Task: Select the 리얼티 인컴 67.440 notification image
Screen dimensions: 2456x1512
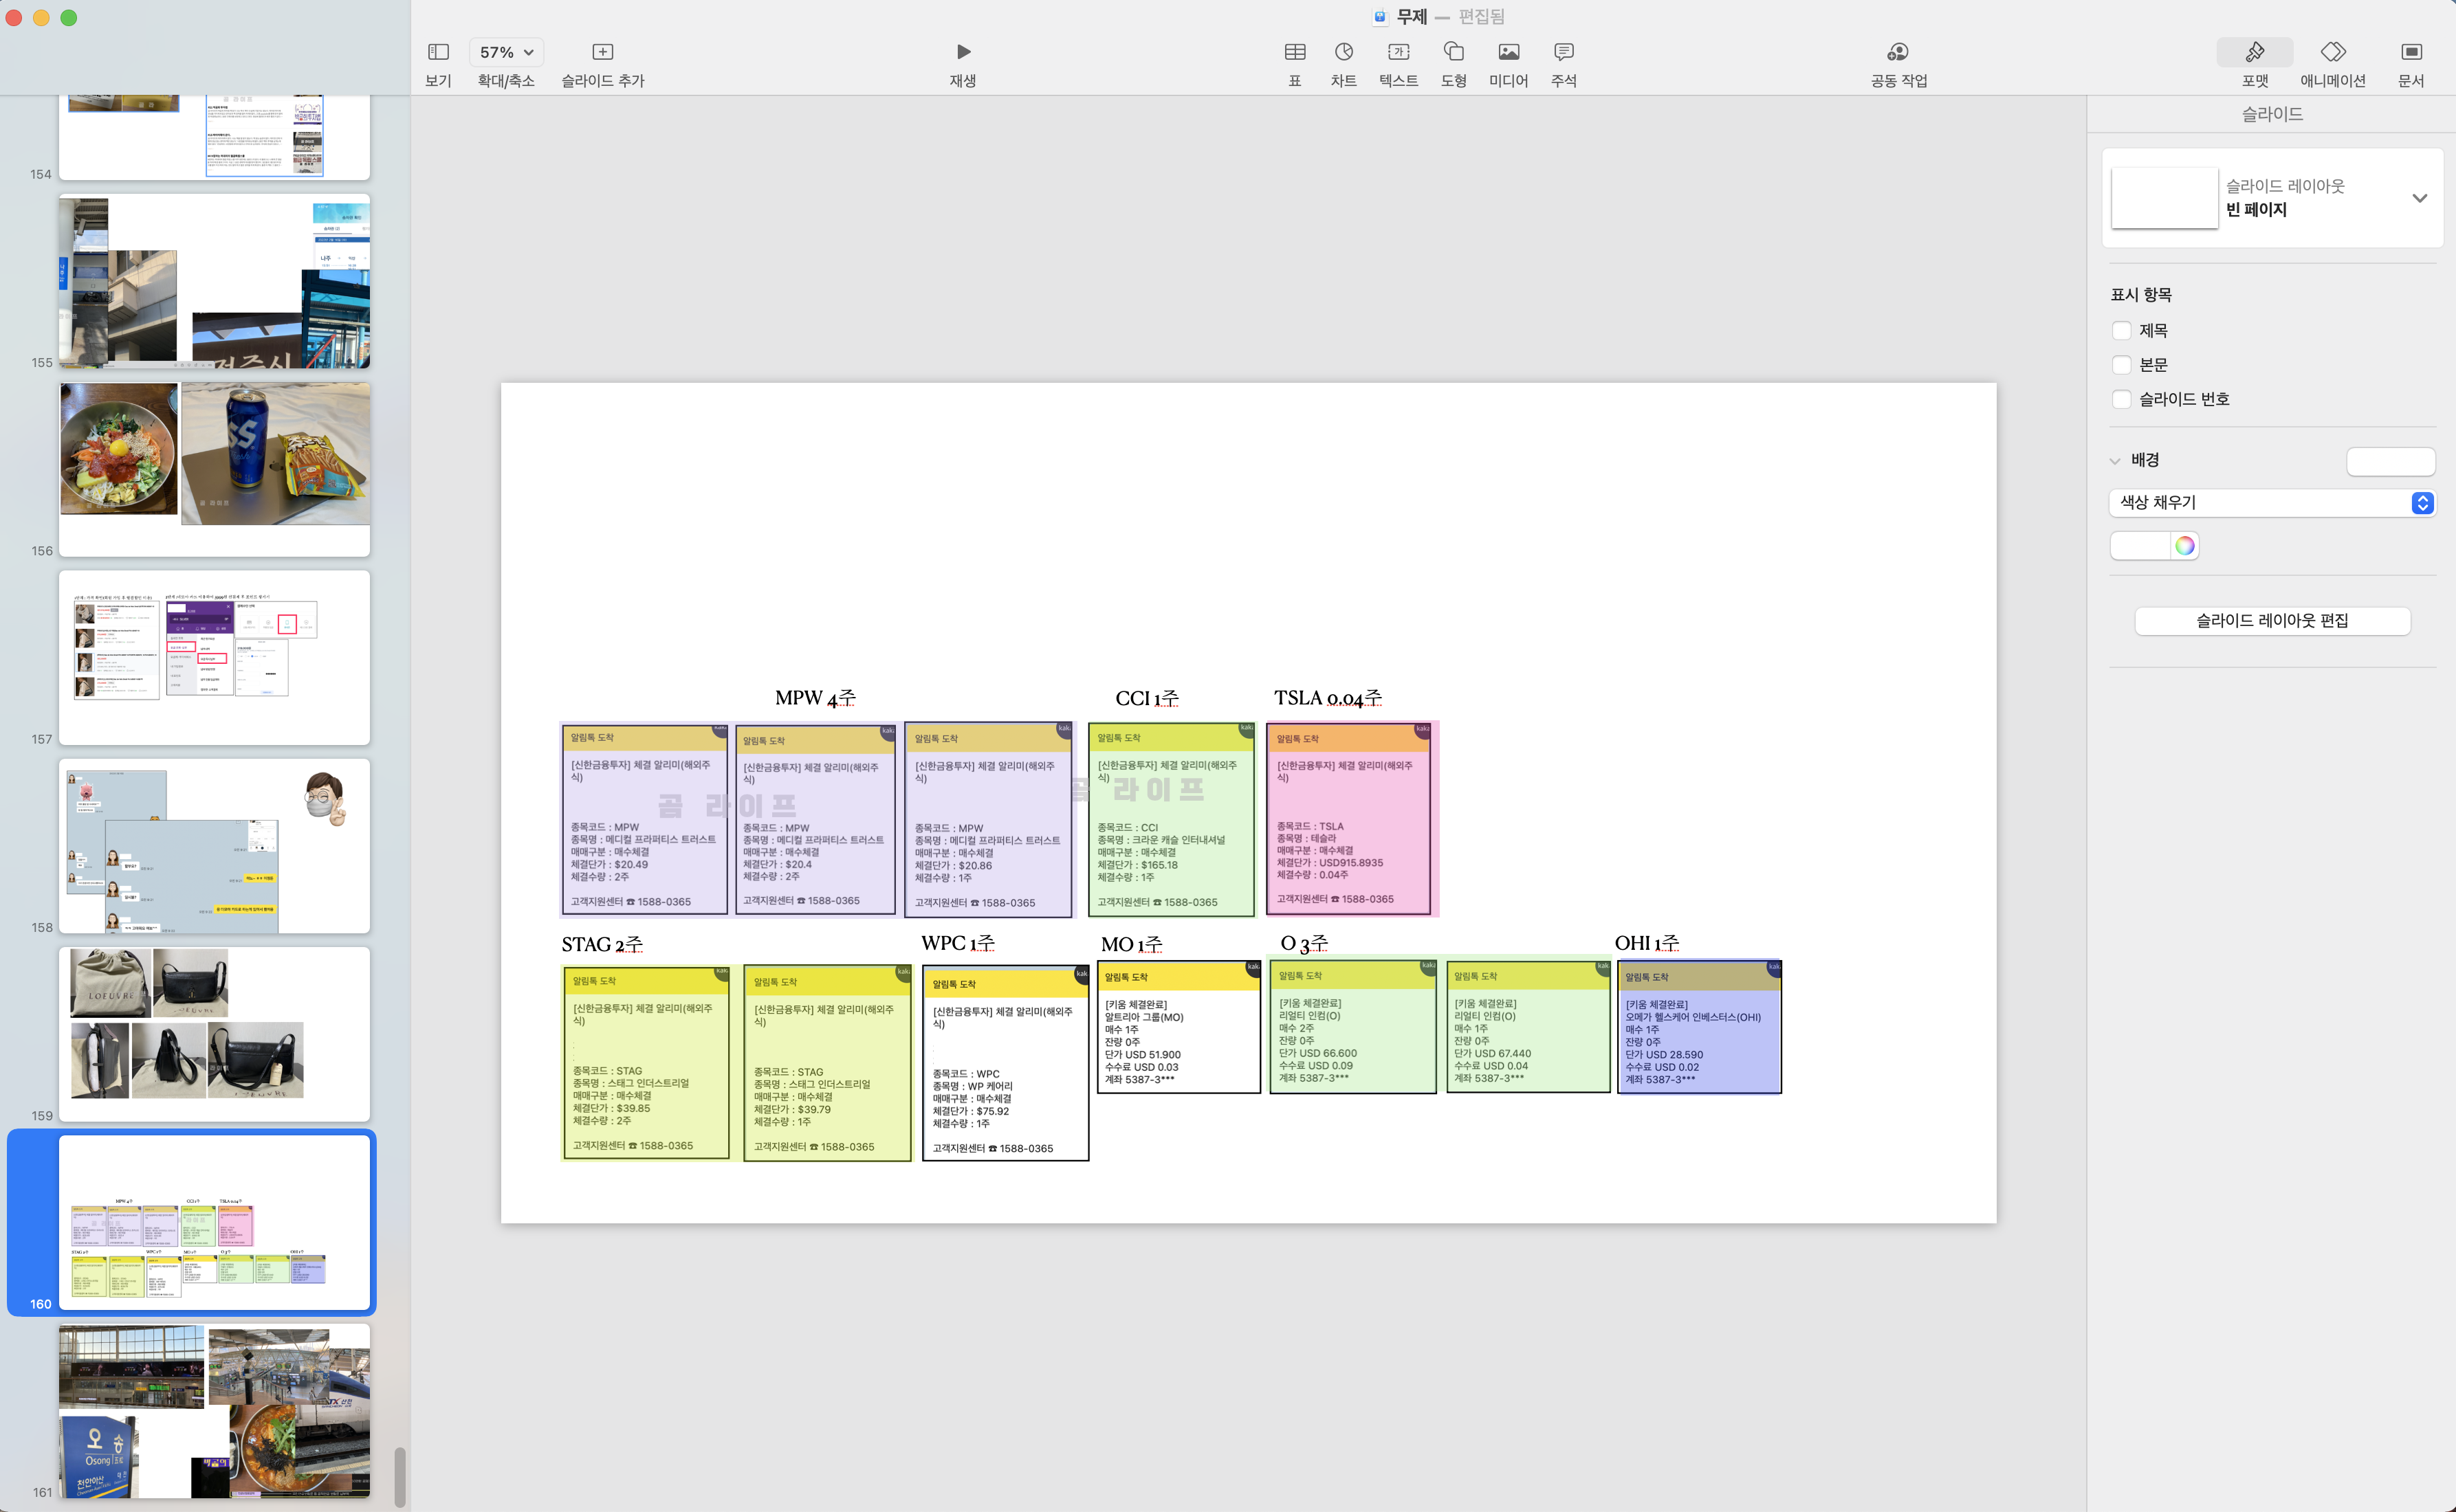Action: tap(1528, 1027)
